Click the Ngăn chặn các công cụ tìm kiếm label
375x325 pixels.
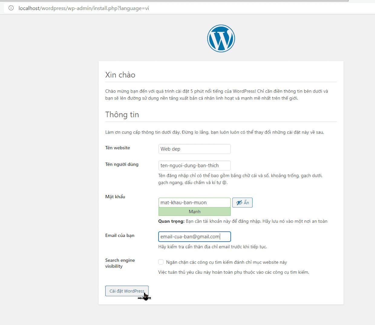click(x=227, y=262)
